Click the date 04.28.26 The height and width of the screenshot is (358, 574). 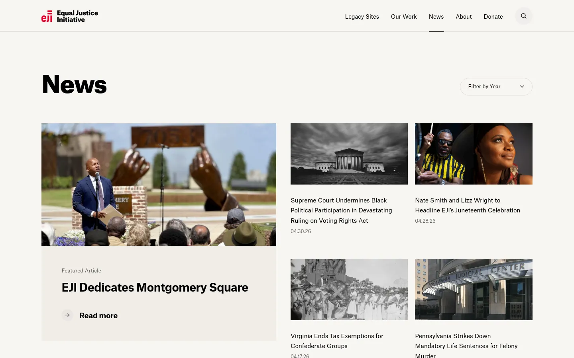tap(425, 221)
